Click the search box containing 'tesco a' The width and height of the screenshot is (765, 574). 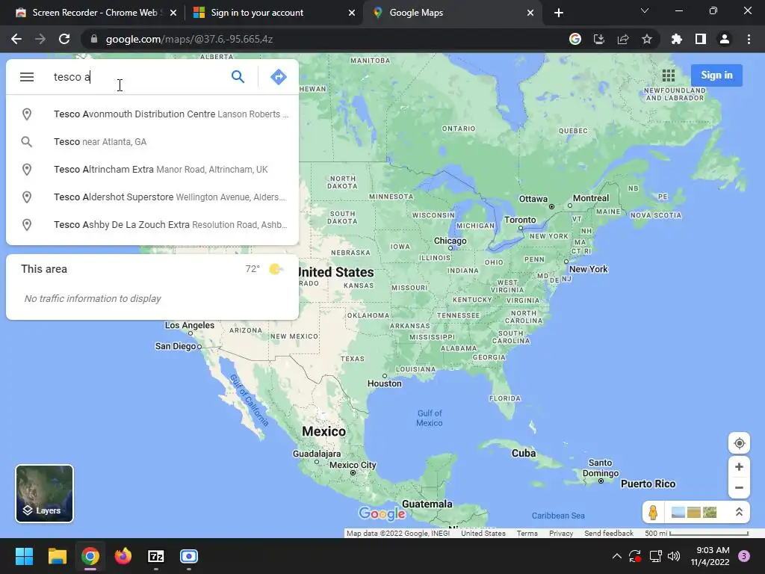137,77
